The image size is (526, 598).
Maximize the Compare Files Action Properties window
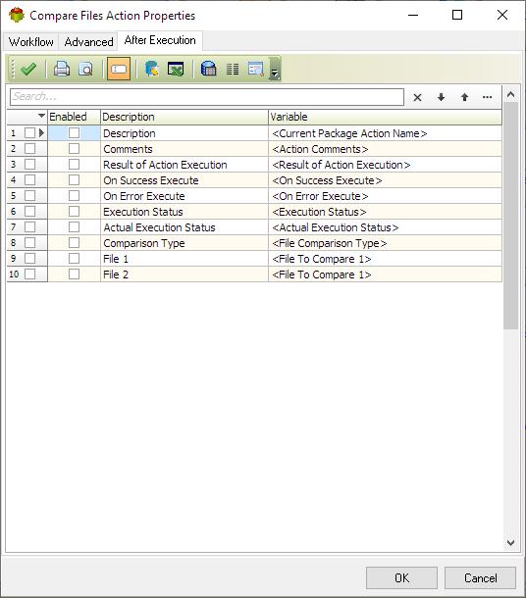tap(457, 15)
